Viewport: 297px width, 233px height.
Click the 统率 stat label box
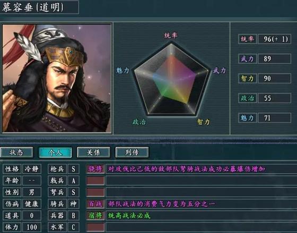pos(247,39)
